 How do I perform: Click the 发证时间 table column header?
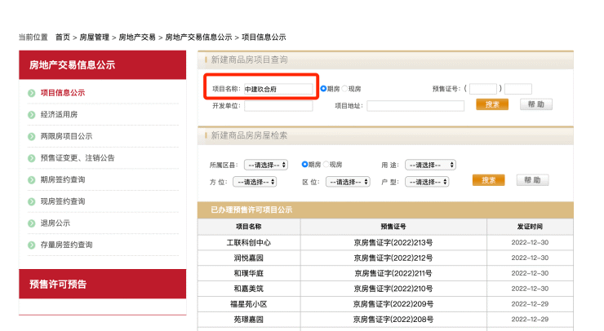click(530, 227)
